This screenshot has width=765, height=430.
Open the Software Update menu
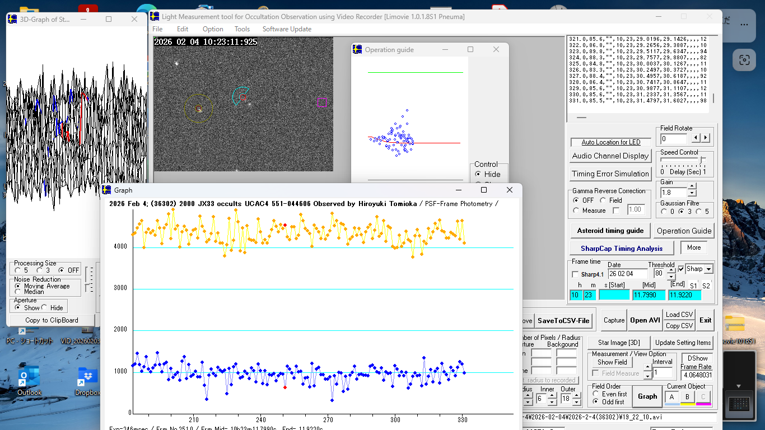[x=287, y=29]
